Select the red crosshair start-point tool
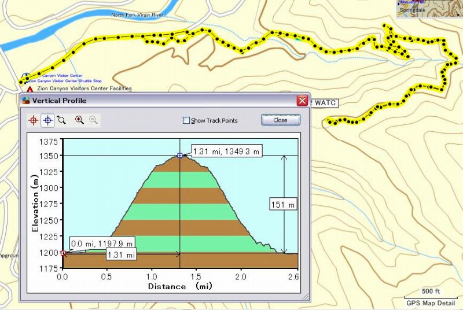The image size is (463, 310). (33, 120)
